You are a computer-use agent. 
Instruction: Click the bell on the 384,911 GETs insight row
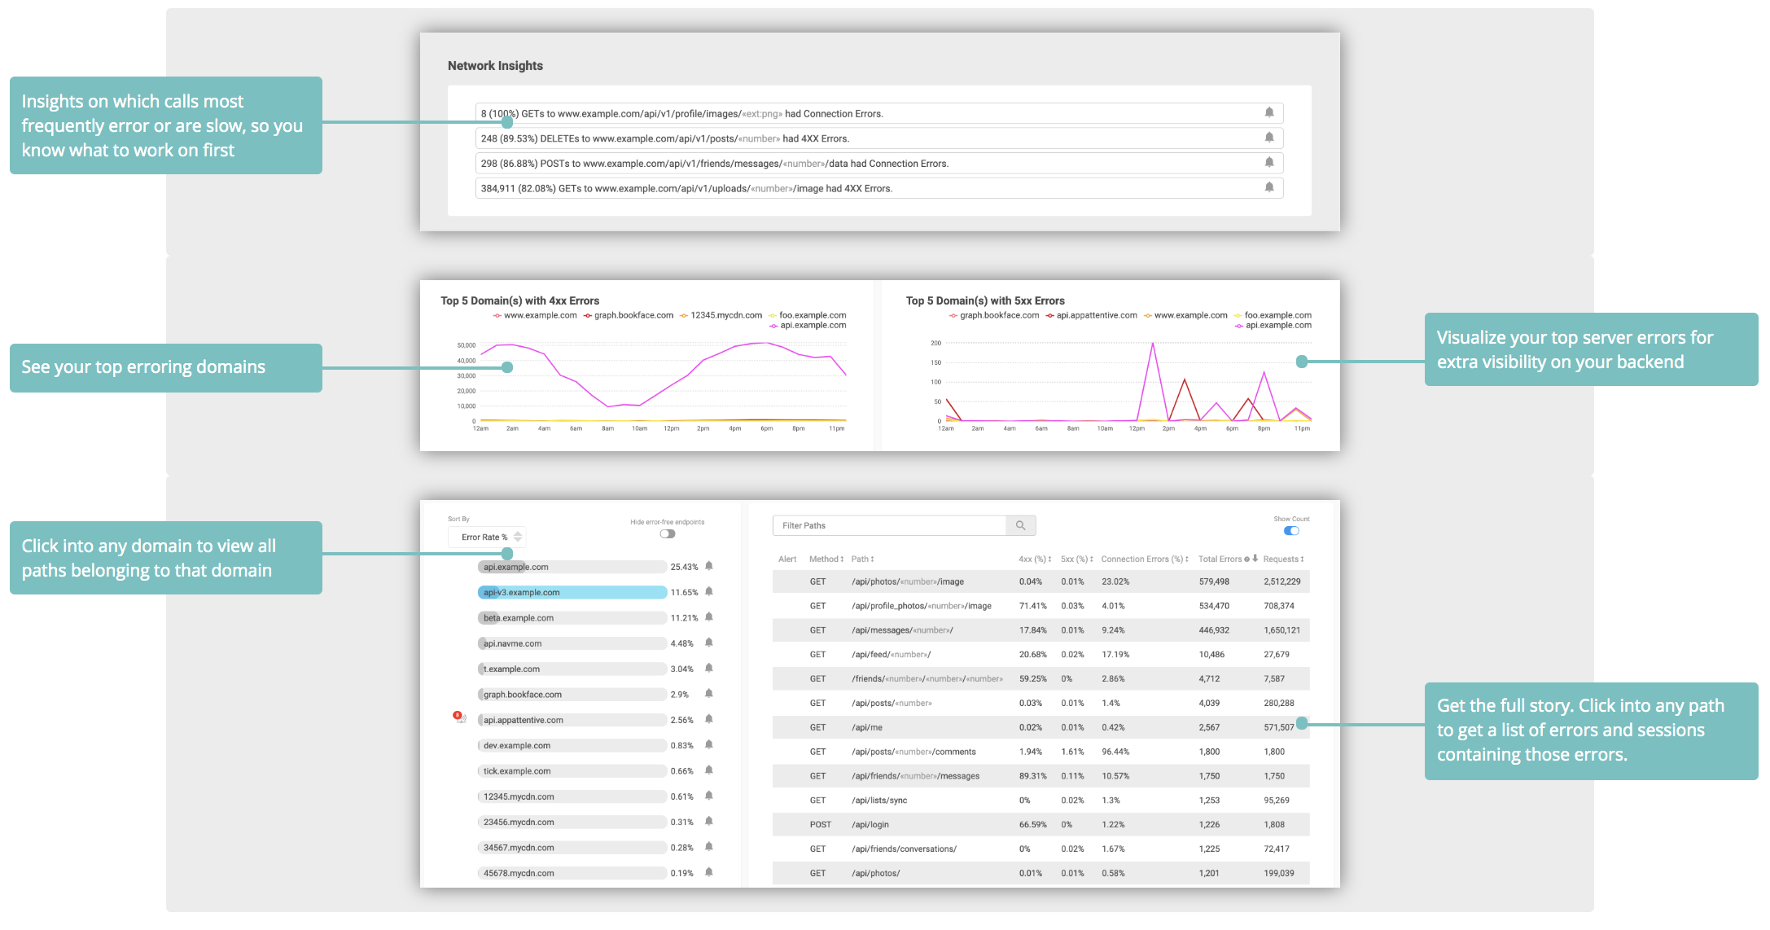pyautogui.click(x=1270, y=187)
